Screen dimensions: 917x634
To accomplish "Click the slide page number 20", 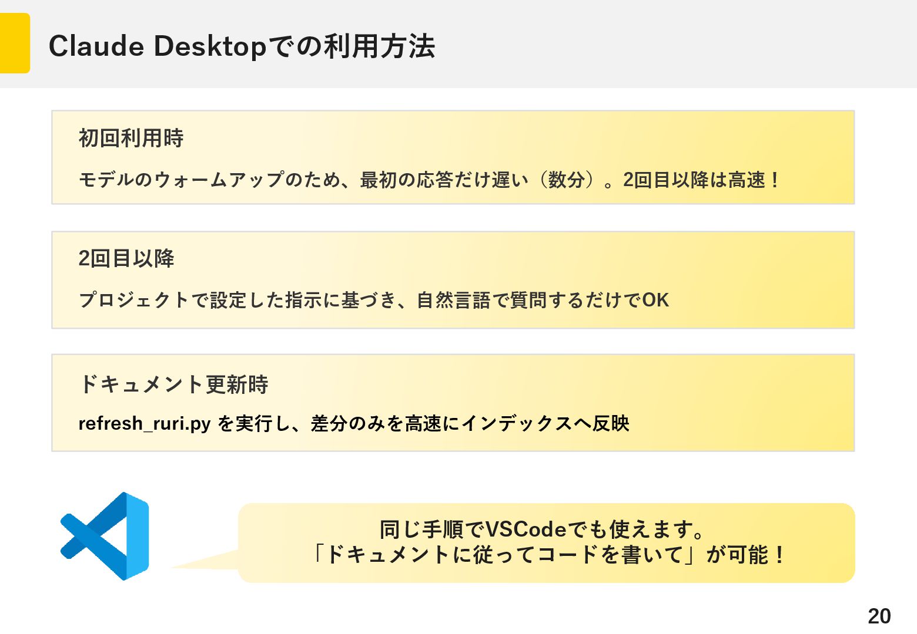I will pos(879,616).
